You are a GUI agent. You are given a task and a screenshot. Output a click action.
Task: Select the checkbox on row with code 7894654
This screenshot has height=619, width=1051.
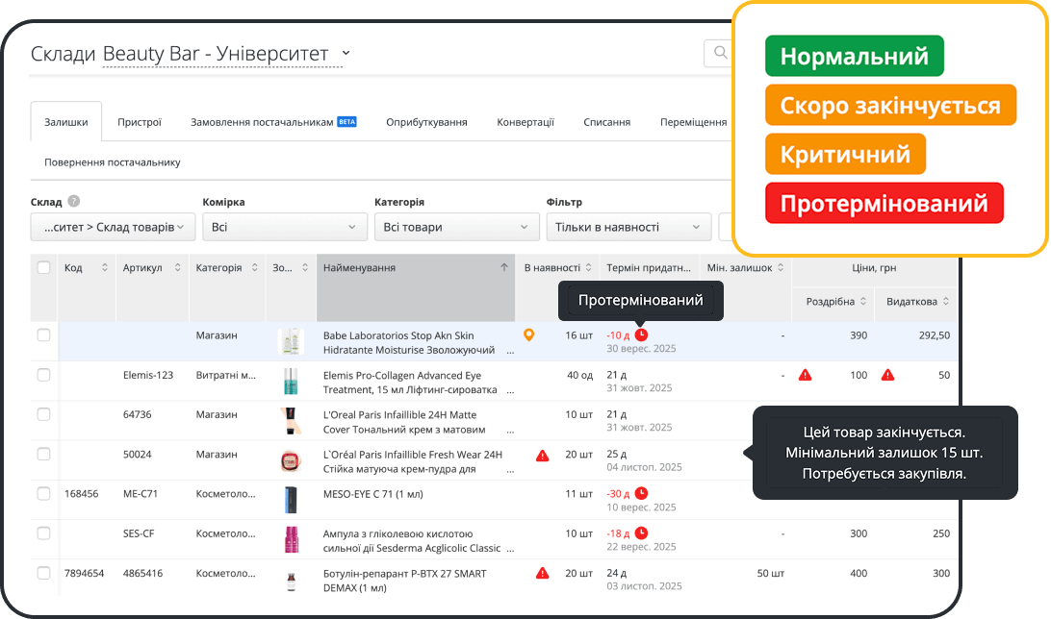(43, 573)
